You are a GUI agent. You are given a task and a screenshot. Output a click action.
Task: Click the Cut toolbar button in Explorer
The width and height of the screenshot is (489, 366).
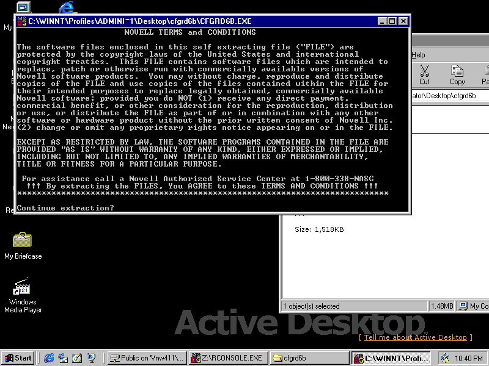[424, 74]
